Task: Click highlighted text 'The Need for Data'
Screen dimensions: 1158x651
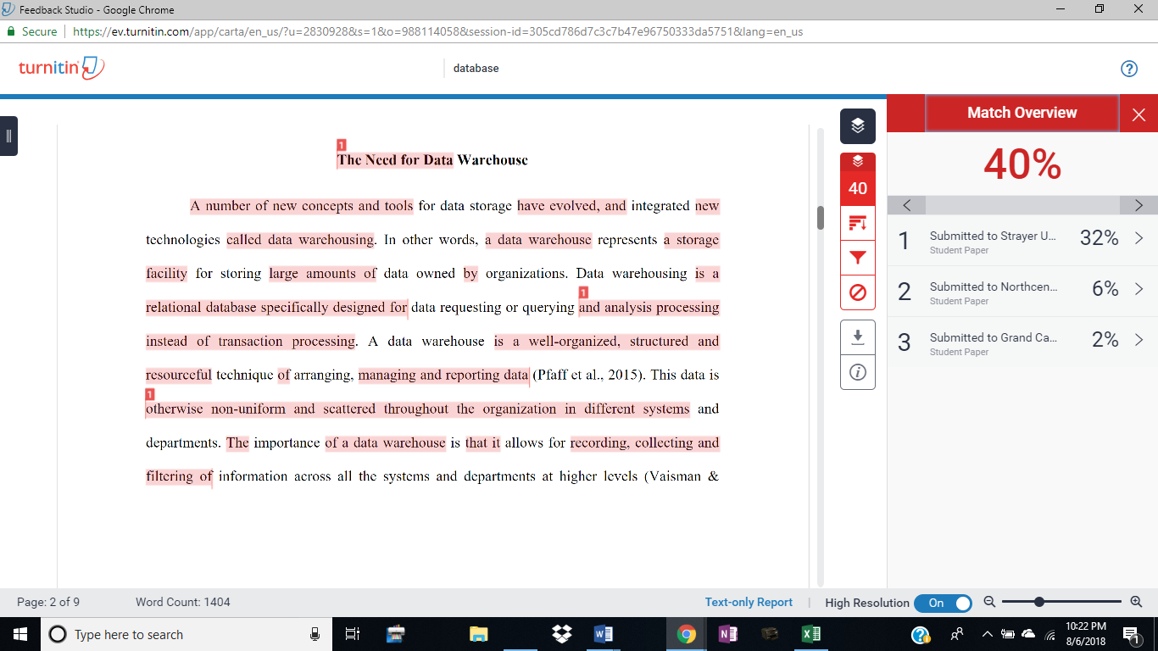Action: 395,159
